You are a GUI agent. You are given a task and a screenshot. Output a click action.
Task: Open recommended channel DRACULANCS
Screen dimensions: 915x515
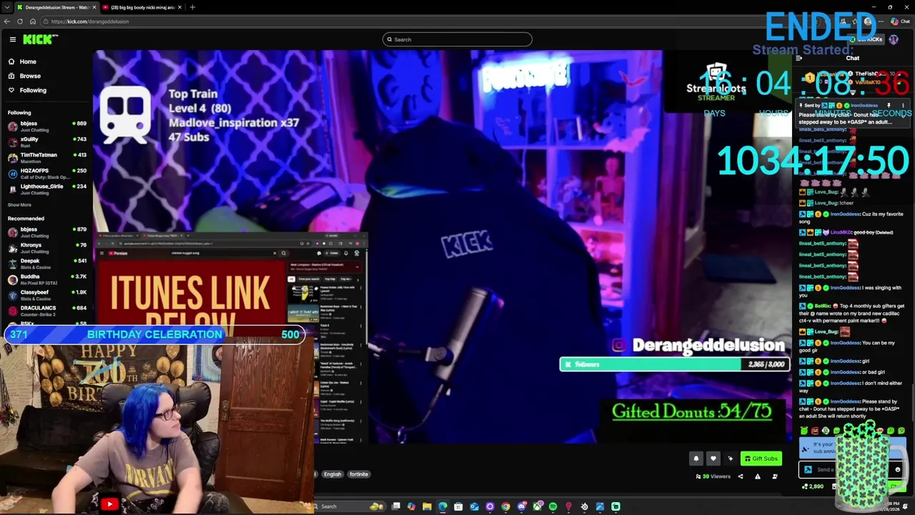[x=47, y=310]
